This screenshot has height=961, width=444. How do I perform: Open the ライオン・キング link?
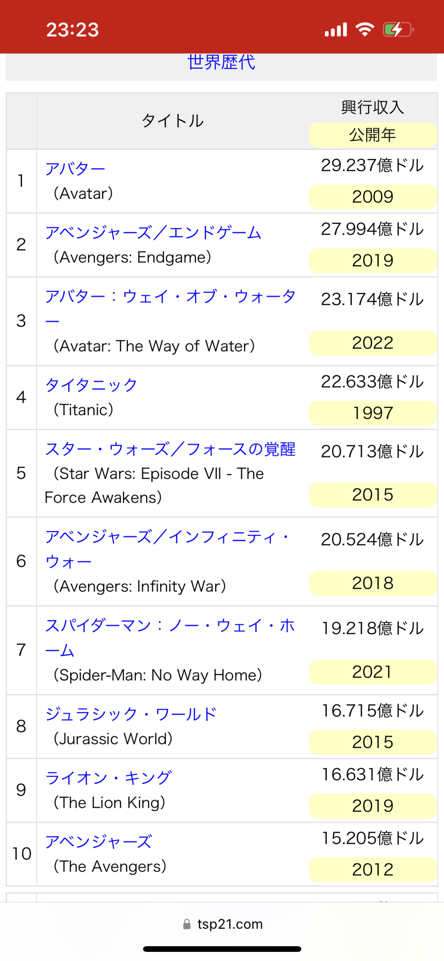(x=108, y=777)
